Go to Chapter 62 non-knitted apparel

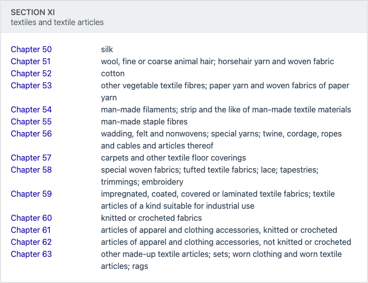pyautogui.click(x=31, y=242)
